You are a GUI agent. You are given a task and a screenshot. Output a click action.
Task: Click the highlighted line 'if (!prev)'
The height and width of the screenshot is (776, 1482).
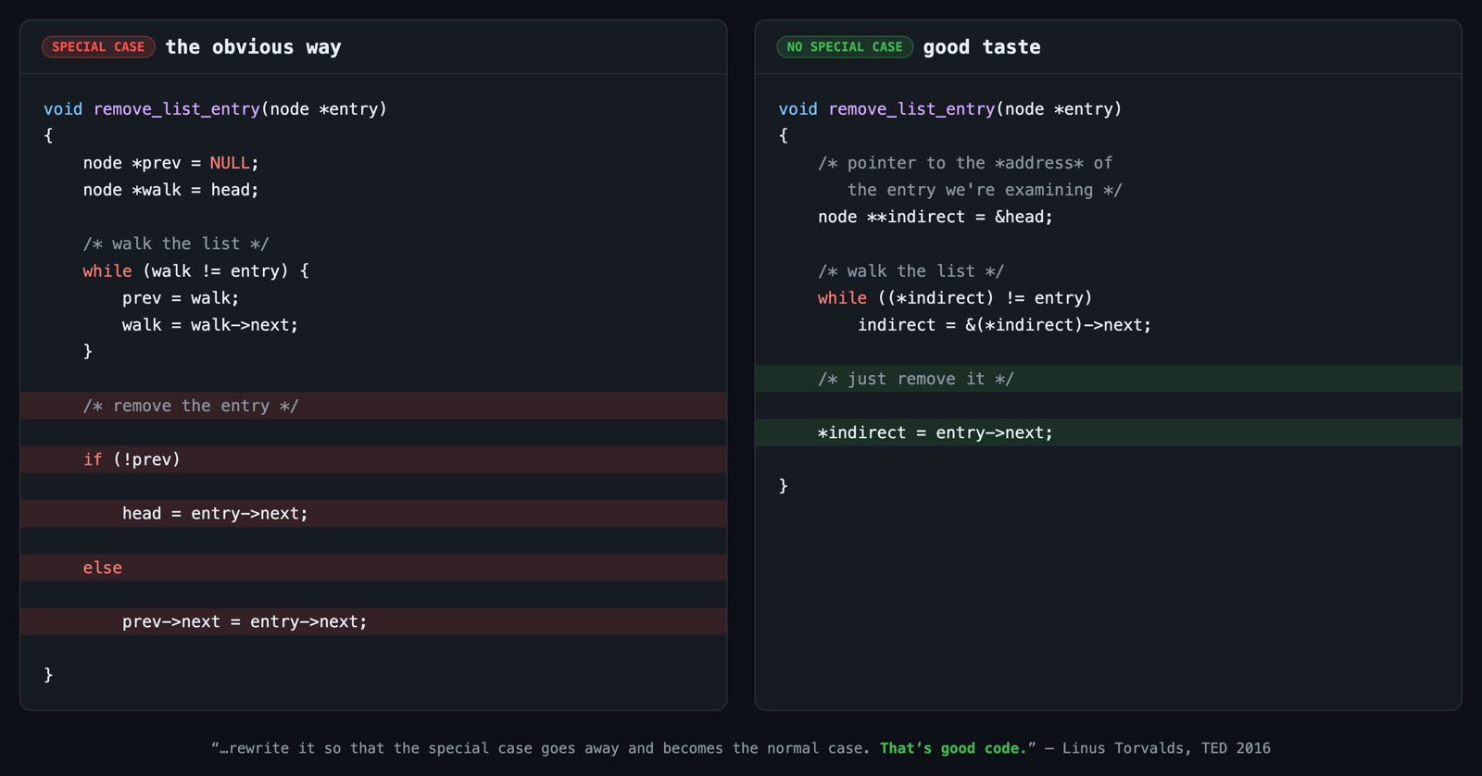[373, 459]
